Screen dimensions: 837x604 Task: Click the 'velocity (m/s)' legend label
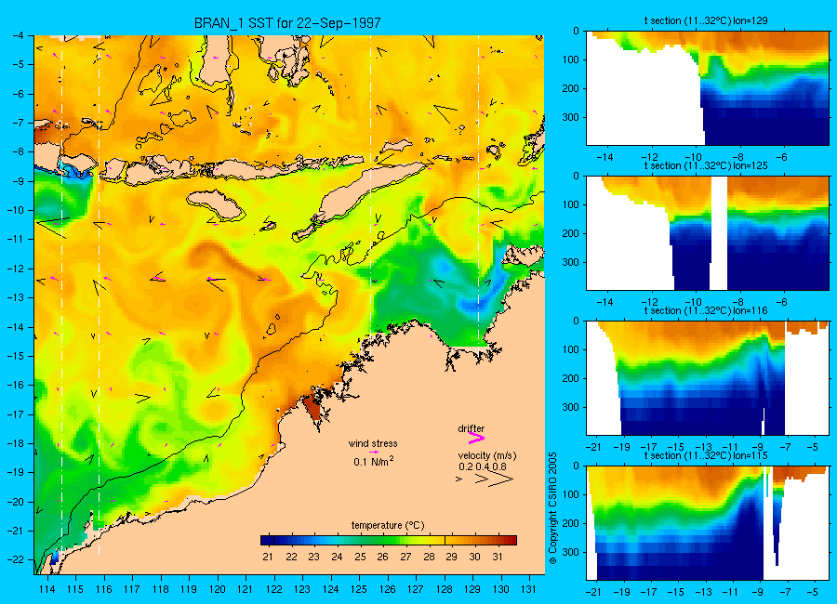[486, 455]
